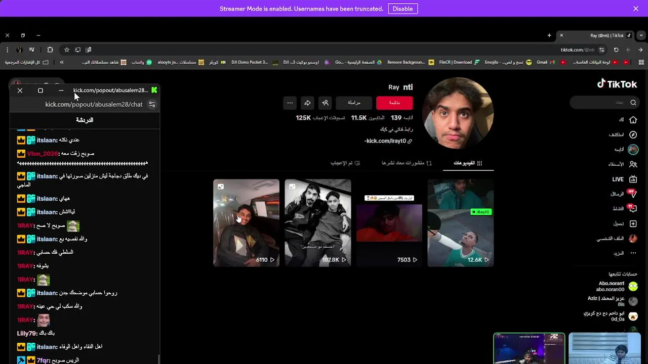Close the Streamer Mode banner
Image resolution: width=648 pixels, height=364 pixels.
tap(636, 9)
